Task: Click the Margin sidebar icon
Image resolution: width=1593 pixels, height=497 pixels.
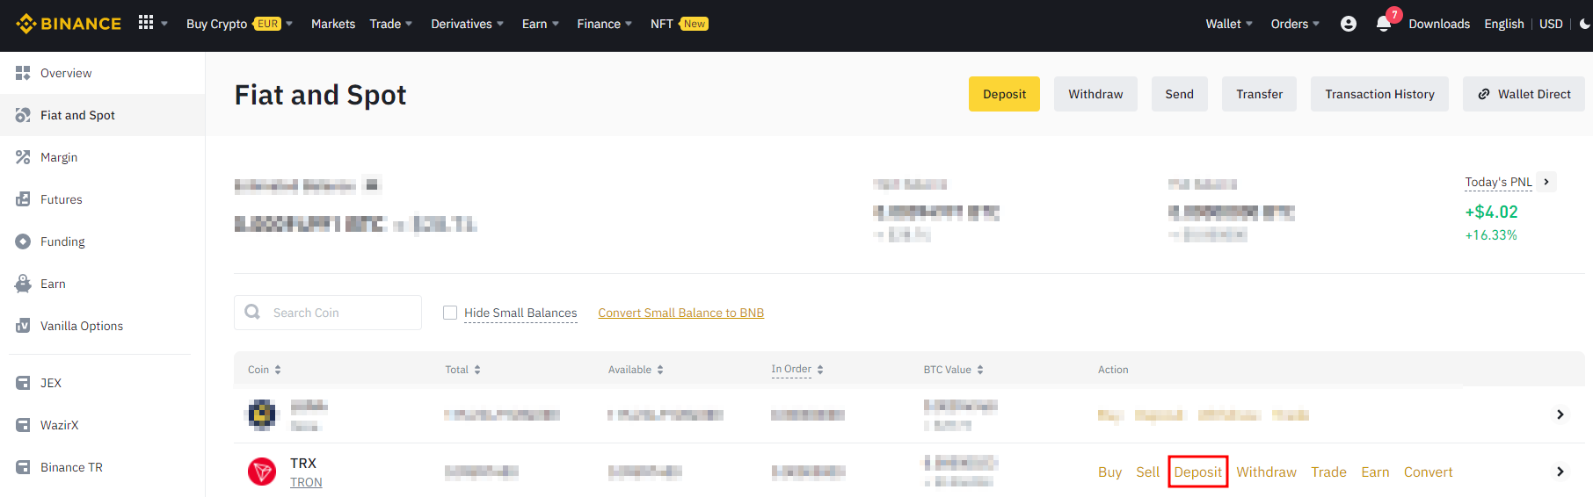Action: 23,157
